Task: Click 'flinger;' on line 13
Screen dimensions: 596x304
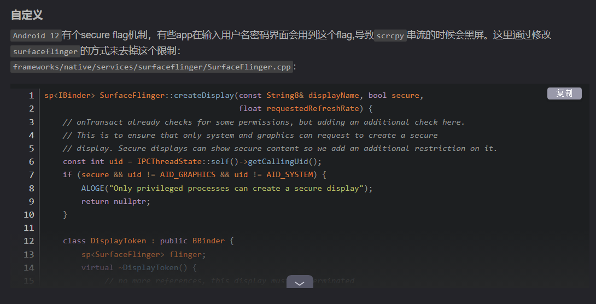Action: (x=188, y=254)
